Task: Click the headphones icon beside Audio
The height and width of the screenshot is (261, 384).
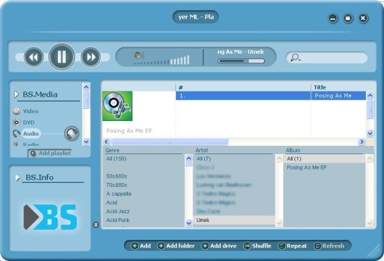Action: point(72,134)
